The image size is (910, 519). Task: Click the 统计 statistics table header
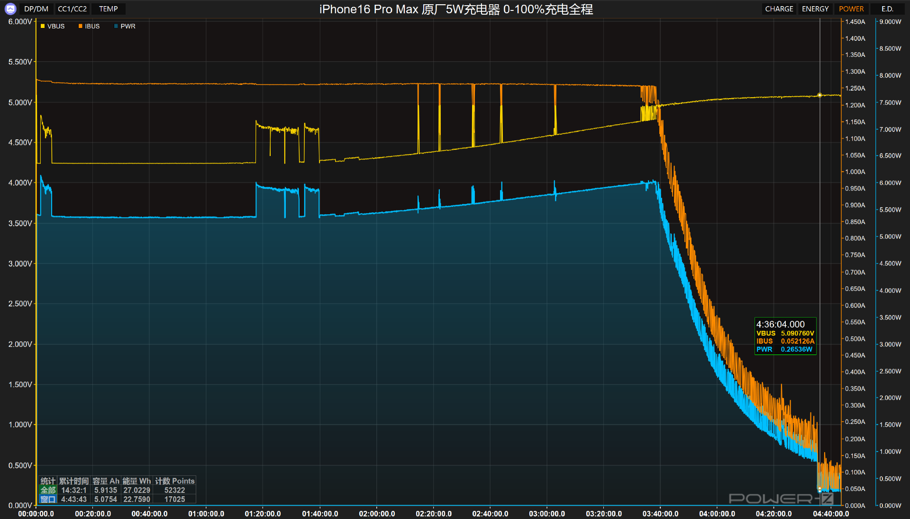coord(48,481)
